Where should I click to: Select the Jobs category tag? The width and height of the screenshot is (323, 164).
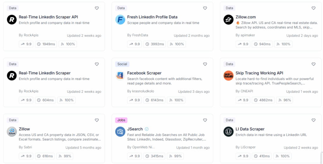pos(121,120)
